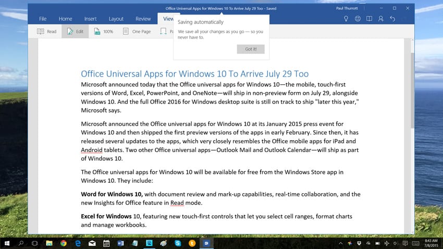Viewport: 443px width, 249px height.
Task: Launch Google Chrome from taskbar
Action: pyautogui.click(x=63, y=243)
